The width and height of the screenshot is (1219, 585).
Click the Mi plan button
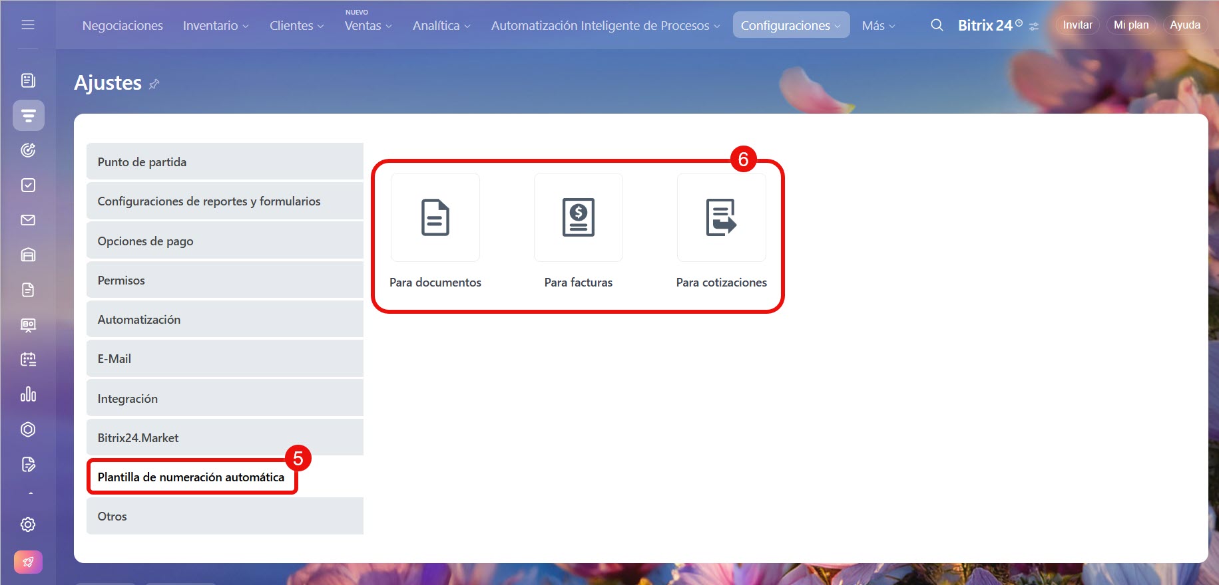tap(1130, 25)
